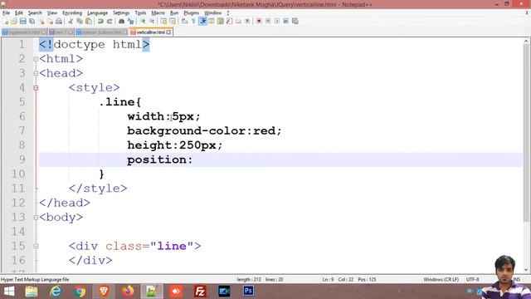Place cursor after 'position:' on line 9
The width and height of the screenshot is (531, 299).
[193, 160]
